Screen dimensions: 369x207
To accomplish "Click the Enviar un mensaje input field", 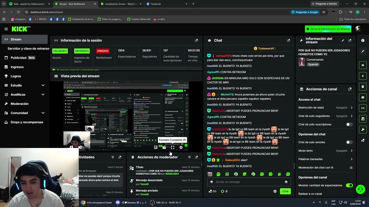I will (248, 182).
